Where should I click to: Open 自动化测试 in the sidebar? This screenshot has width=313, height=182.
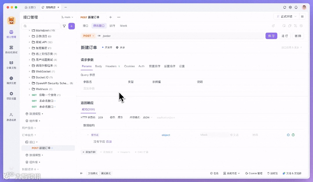point(11,49)
